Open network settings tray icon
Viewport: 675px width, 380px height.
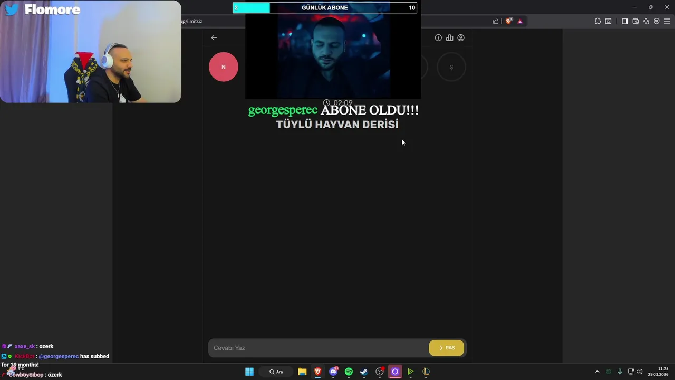click(631, 372)
